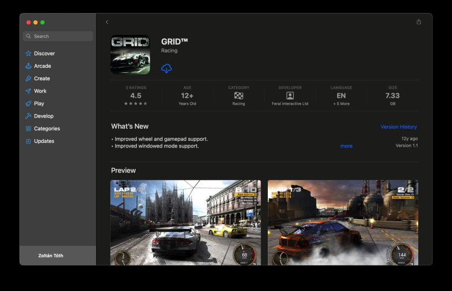Click the 12+ age rating
Image resolution: width=452 pixels, height=291 pixels.
187,95
